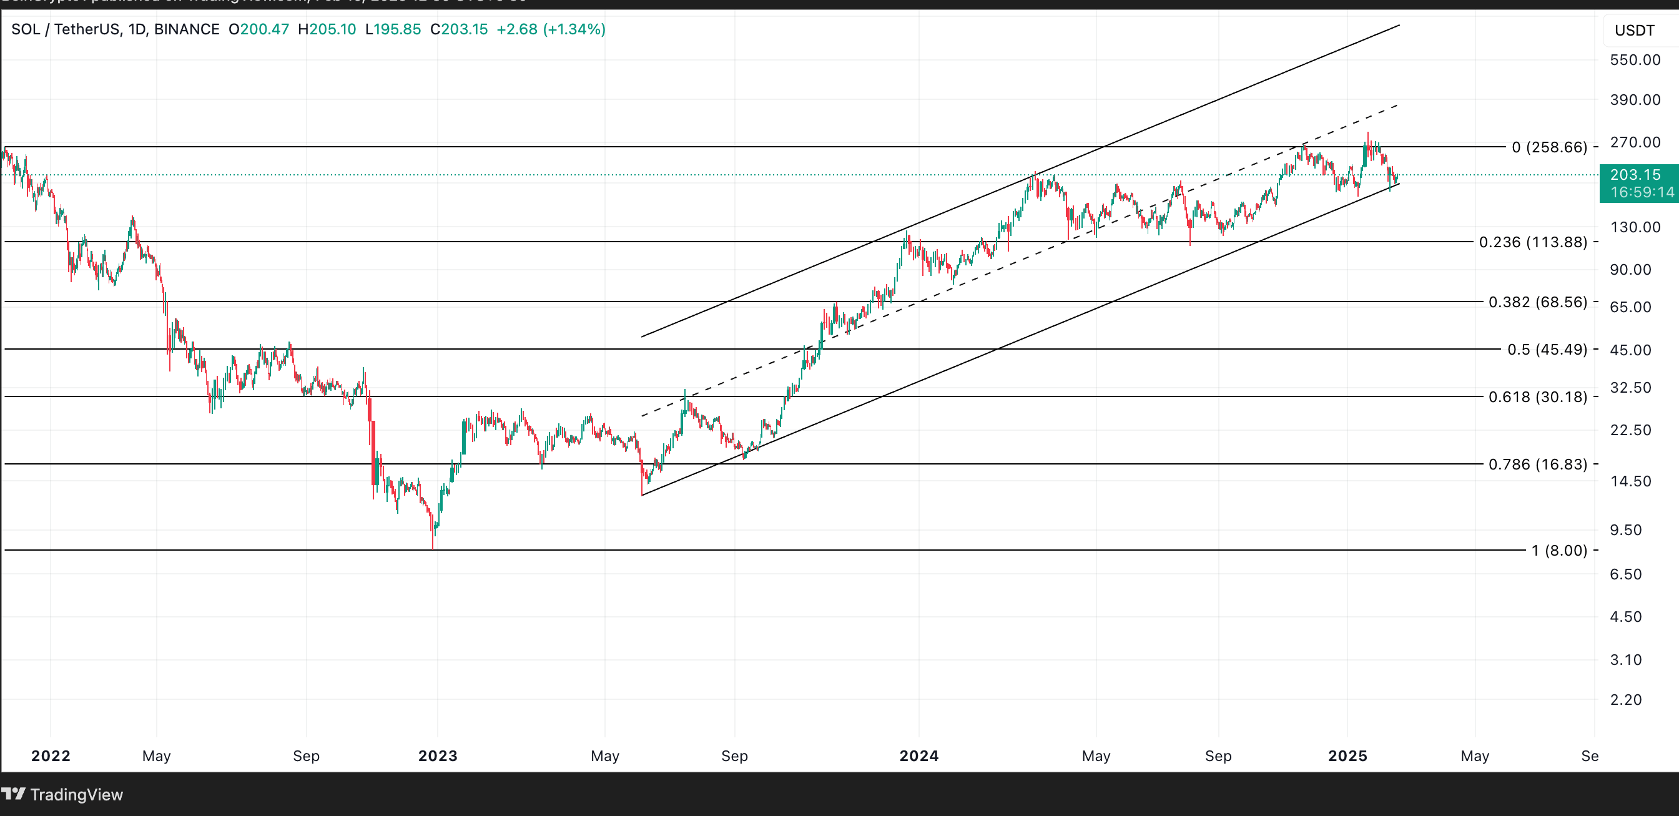Viewport: 1679px width, 816px height.
Task: Click the 14.50 price axis value
Action: pyautogui.click(x=1630, y=481)
